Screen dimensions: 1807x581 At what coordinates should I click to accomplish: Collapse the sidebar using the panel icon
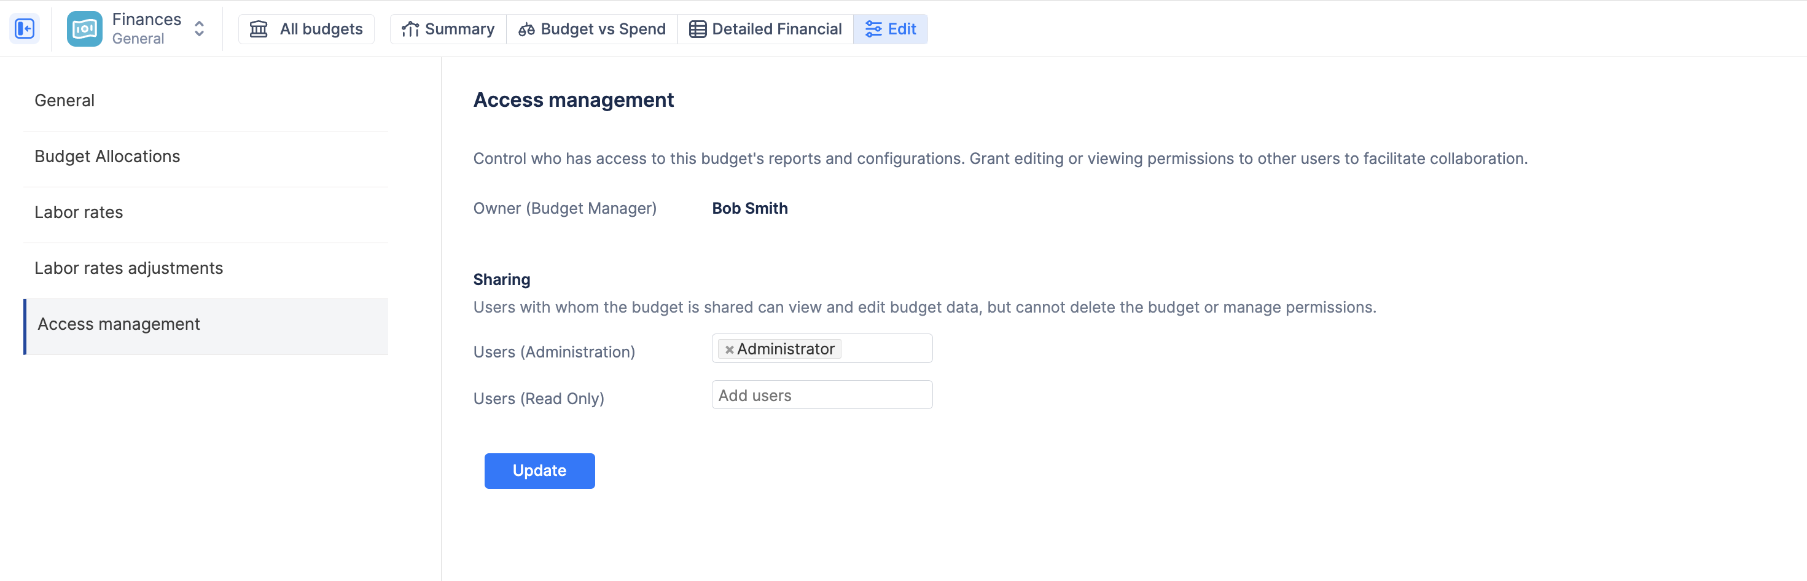pos(25,29)
